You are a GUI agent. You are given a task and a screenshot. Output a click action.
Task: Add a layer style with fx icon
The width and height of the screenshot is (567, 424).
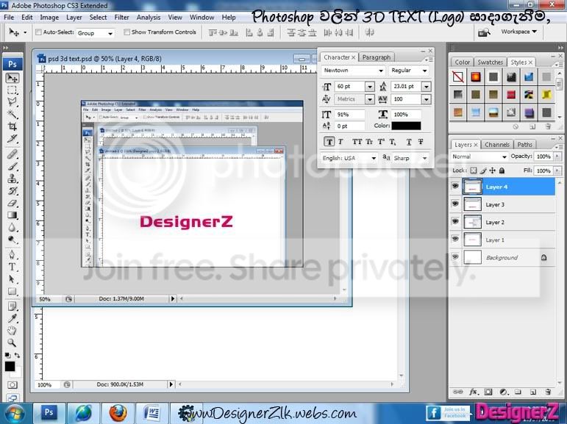(x=473, y=392)
